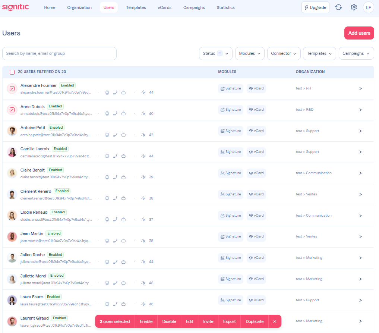Image resolution: width=379 pixels, height=333 pixels.
Task: Click briefcase icon for Elodie Renaud
Action: tap(123, 219)
